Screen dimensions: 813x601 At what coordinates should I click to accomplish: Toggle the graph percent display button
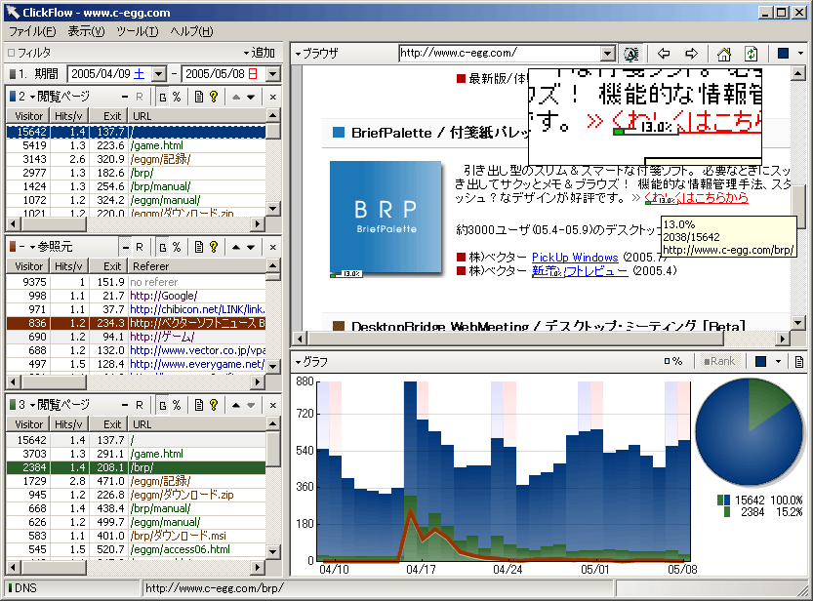(673, 362)
